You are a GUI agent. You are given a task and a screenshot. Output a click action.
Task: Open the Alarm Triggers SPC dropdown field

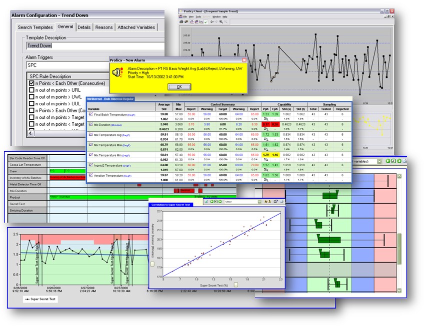[68, 65]
